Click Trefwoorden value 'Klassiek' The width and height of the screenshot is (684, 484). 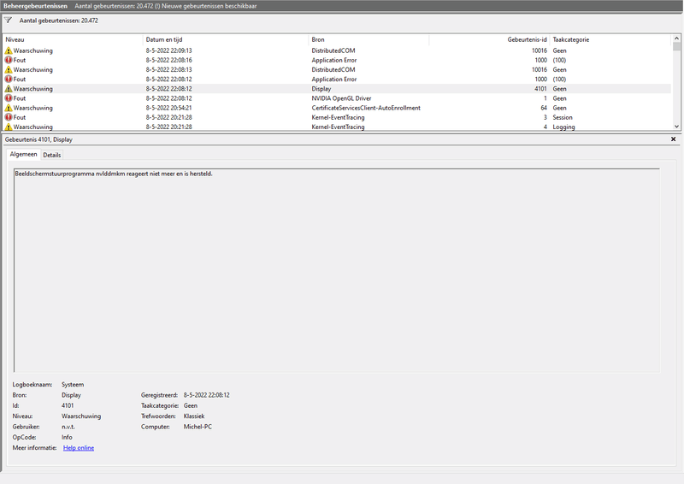click(x=194, y=416)
